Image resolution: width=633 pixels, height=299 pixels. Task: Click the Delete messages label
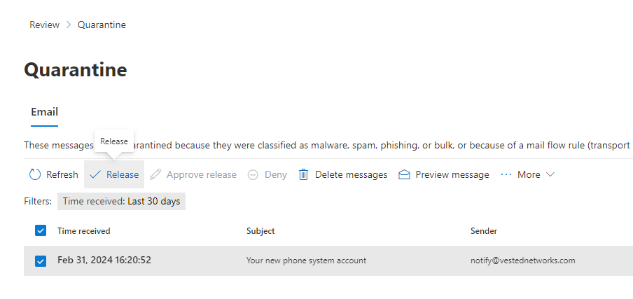pos(351,174)
